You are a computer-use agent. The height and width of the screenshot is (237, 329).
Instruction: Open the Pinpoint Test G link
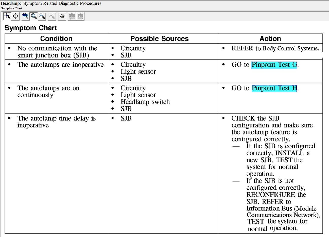[274, 65]
